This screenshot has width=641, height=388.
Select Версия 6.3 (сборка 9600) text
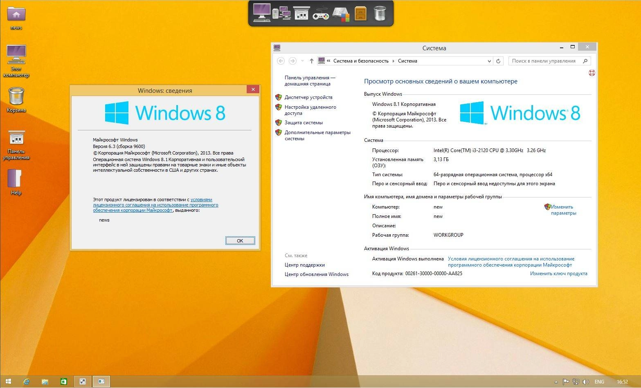[119, 146]
